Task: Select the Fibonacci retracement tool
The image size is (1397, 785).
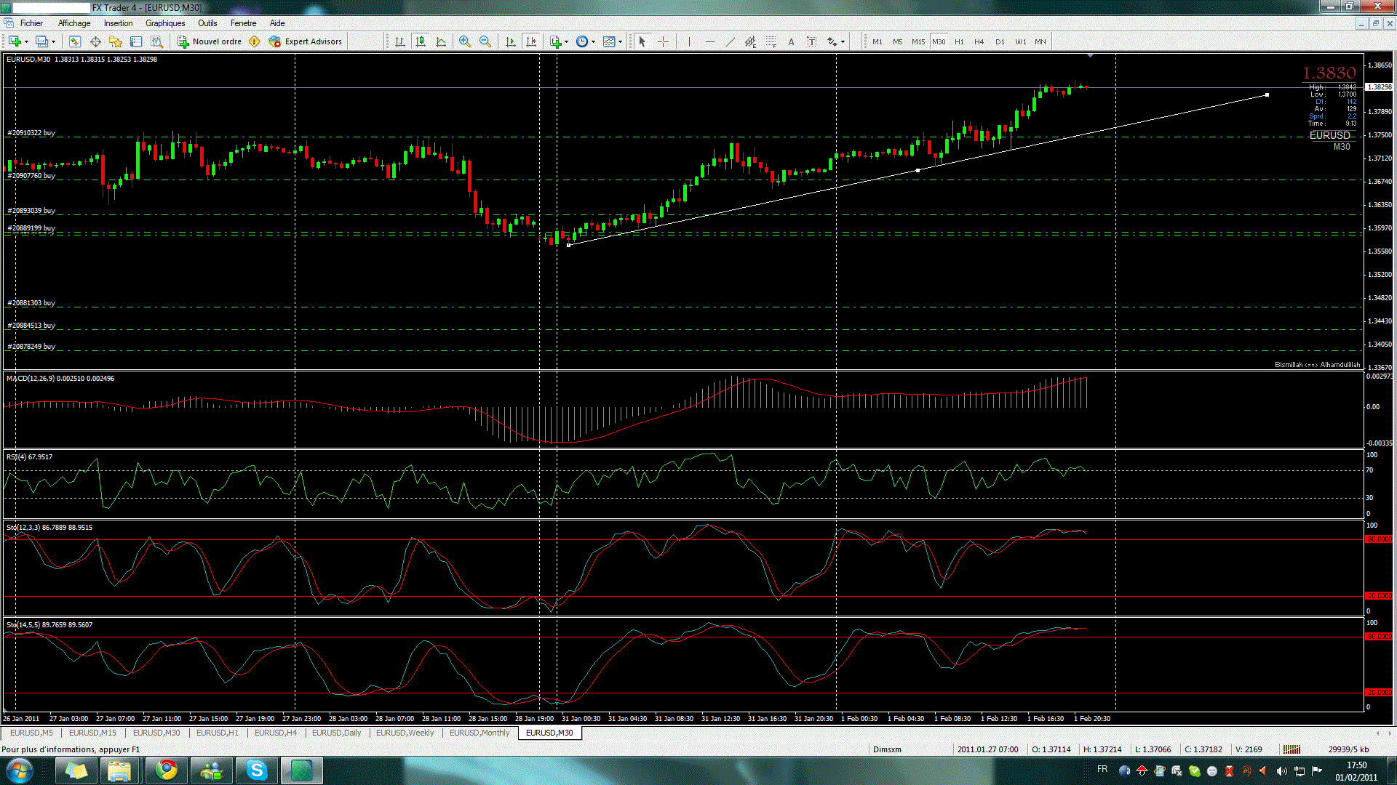Action: point(771,41)
